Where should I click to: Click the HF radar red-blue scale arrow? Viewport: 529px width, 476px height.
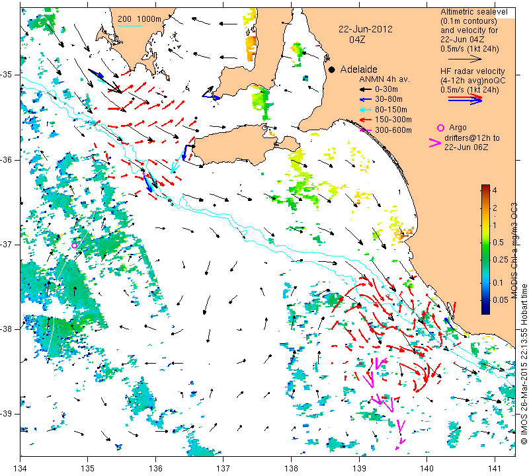tap(465, 99)
